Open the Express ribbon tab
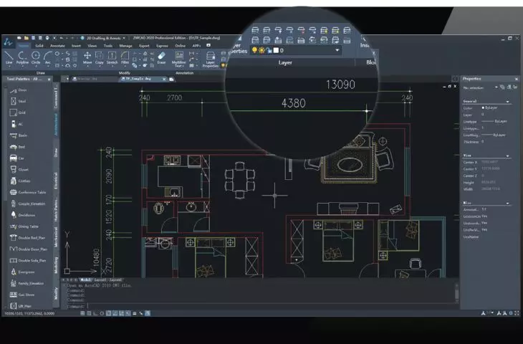 coord(162,46)
